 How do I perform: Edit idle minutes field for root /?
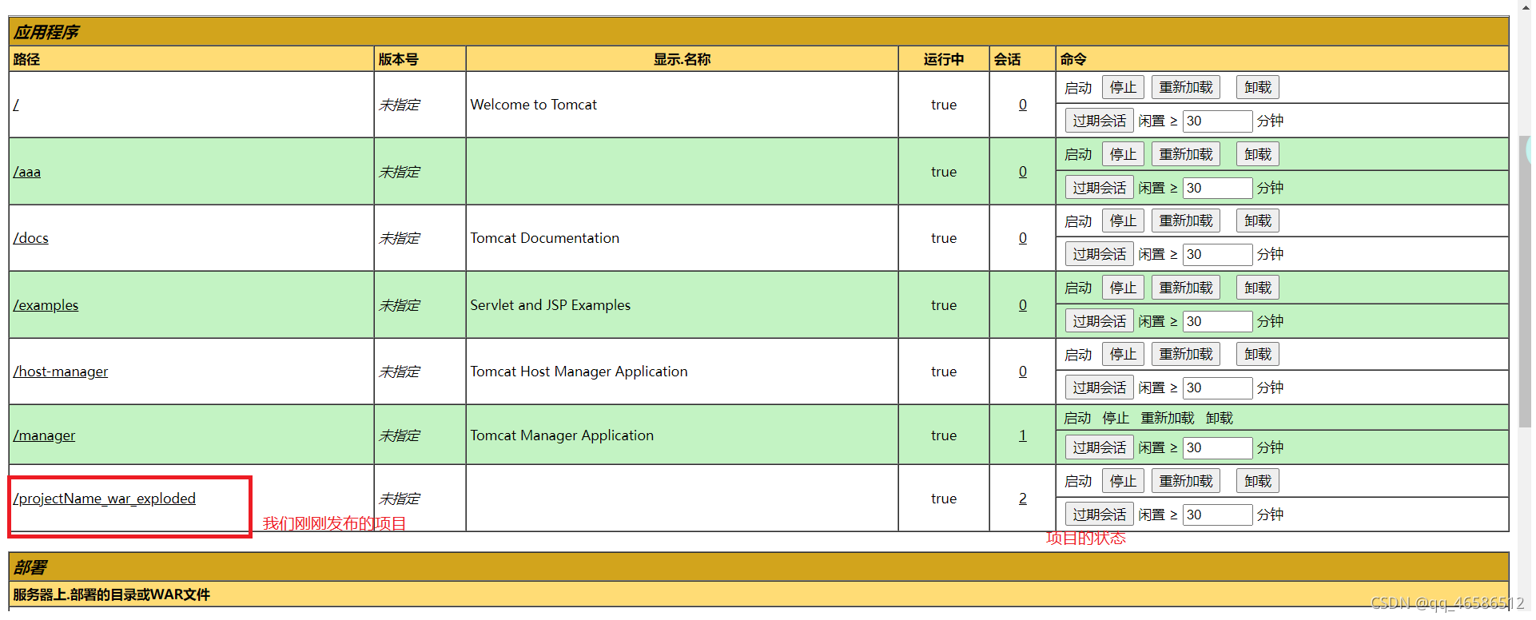click(1217, 121)
